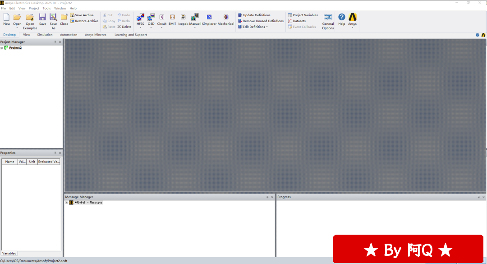The width and height of the screenshot is (487, 264).
Task: Switch to the Desktop ribbon tab
Action: click(x=9, y=35)
